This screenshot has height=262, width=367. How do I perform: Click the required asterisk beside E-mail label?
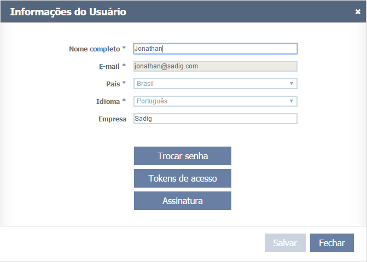pyautogui.click(x=124, y=66)
